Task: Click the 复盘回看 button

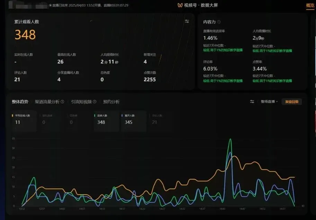Action: (x=292, y=102)
